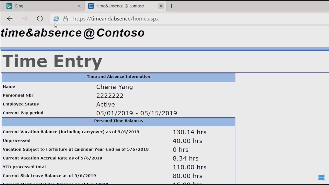The image size is (329, 185).
Task: Click the favicon on the time&absence tab
Action: click(91, 6)
